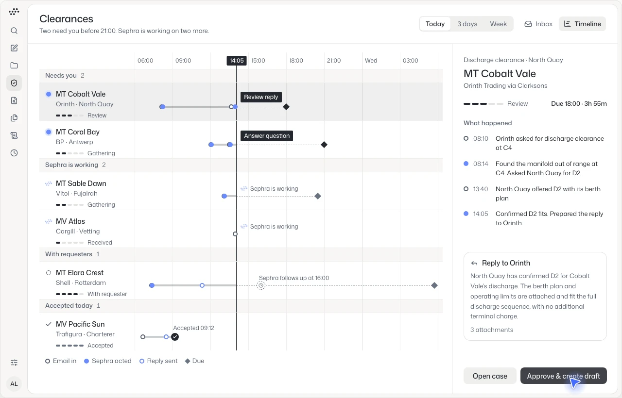The width and height of the screenshot is (622, 398).
Task: Collapse the Sephra is working group header
Action: click(241, 165)
